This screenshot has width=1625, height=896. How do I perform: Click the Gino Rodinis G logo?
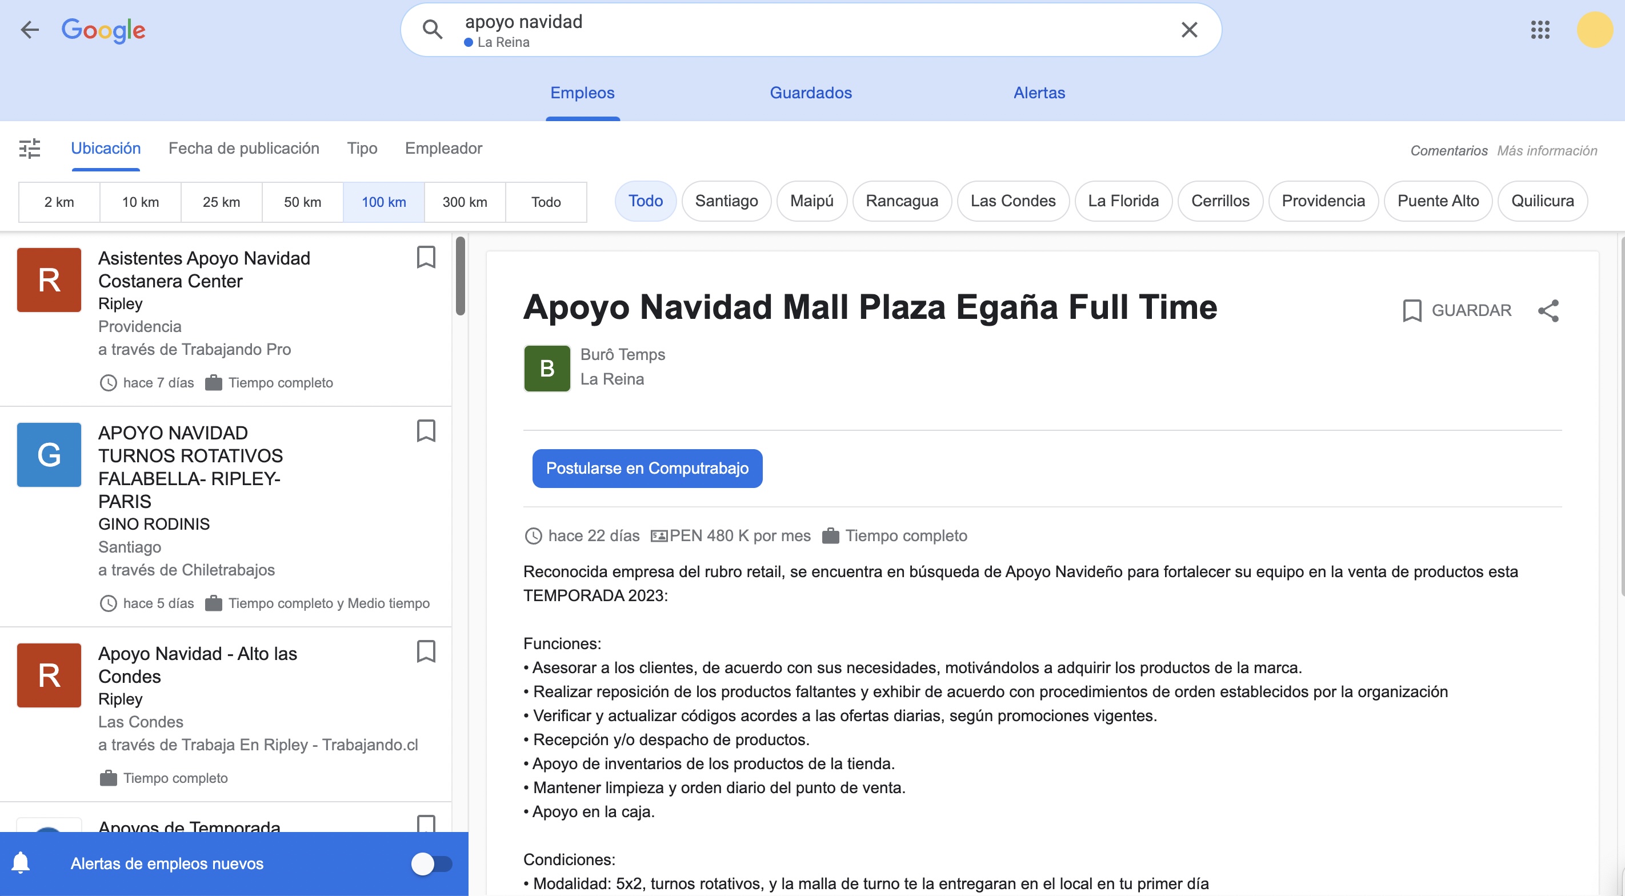coord(49,455)
